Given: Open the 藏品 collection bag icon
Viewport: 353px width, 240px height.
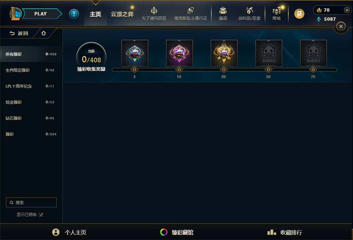Looking at the screenshot, I should point(223,11).
